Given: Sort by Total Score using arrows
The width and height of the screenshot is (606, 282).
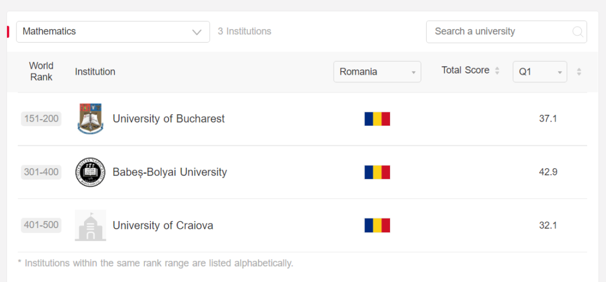Looking at the screenshot, I should [497, 70].
